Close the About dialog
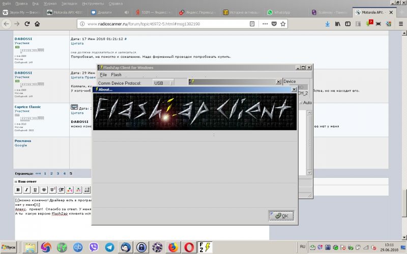This screenshot has width=407, height=254. coord(294,89)
